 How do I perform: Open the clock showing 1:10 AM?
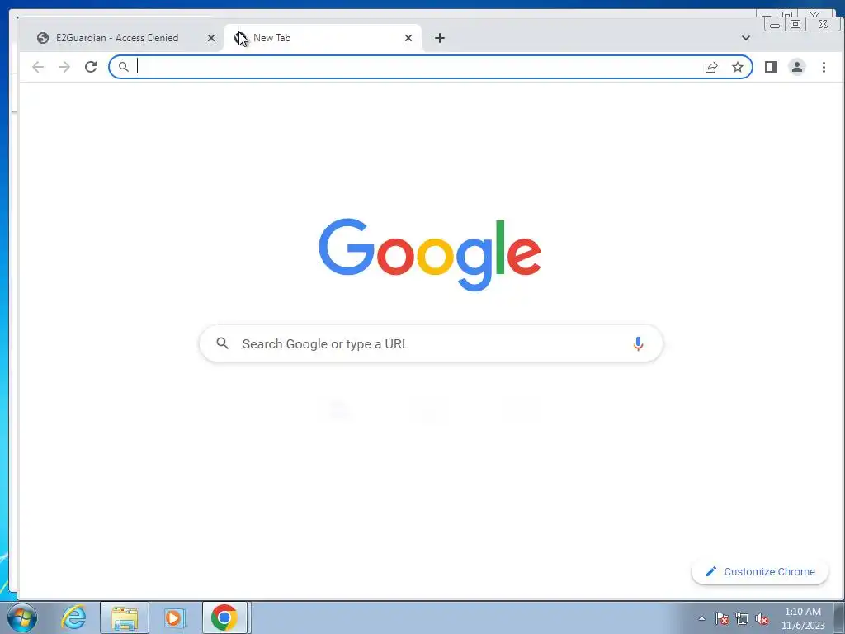tap(803, 618)
